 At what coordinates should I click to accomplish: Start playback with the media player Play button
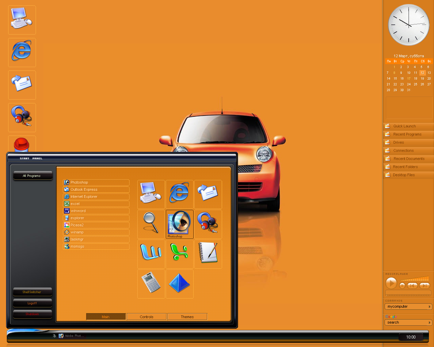tap(391, 283)
